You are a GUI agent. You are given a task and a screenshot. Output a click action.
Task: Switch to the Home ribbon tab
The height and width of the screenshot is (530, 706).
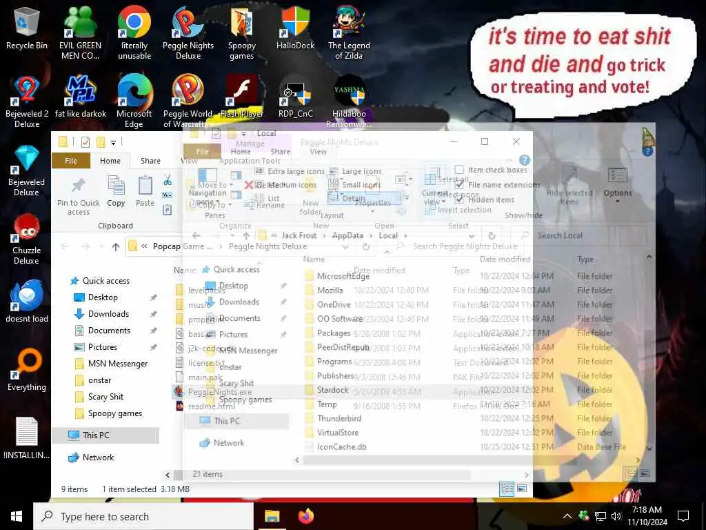110,161
